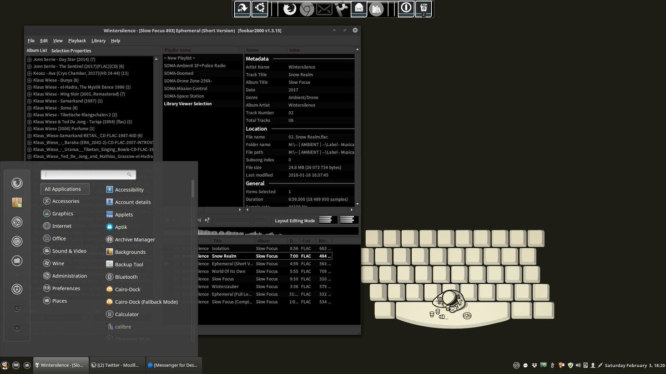Click the waveform seekbar

tap(277, 232)
